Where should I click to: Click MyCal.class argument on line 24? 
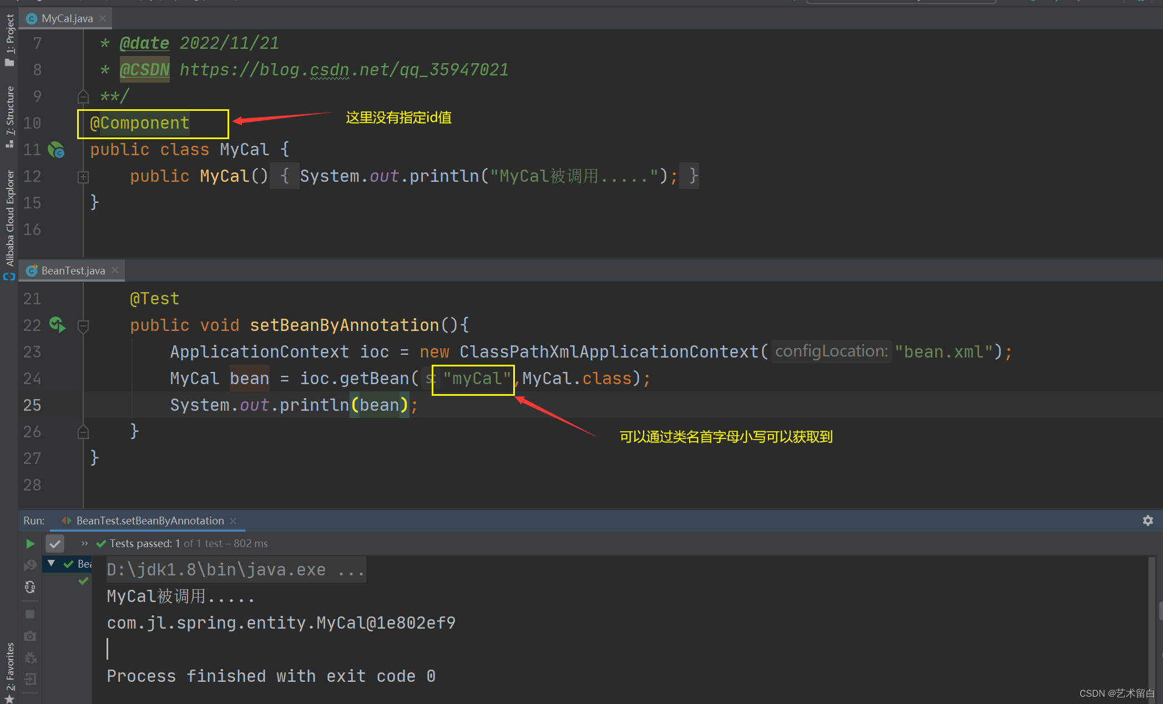577,379
